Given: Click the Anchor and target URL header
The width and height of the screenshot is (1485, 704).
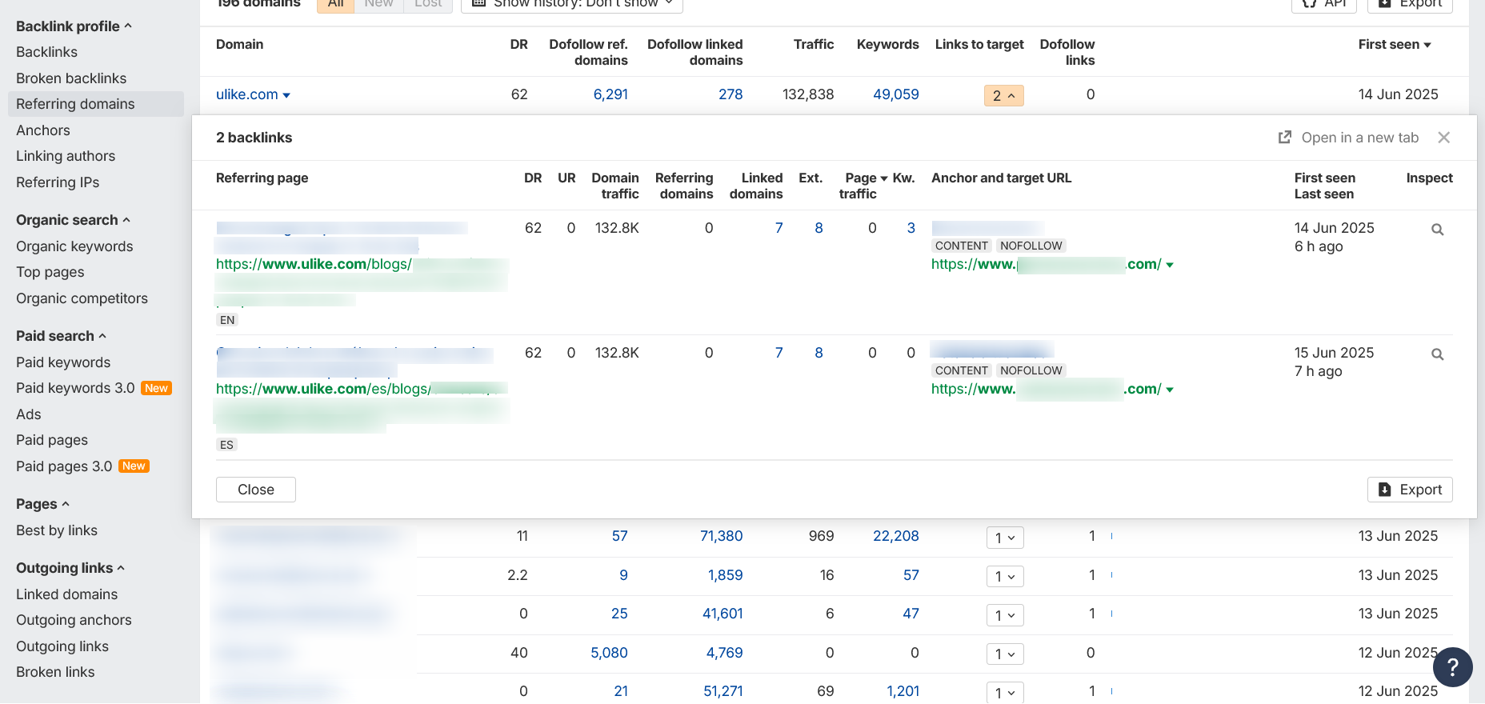Looking at the screenshot, I should coord(1001,178).
